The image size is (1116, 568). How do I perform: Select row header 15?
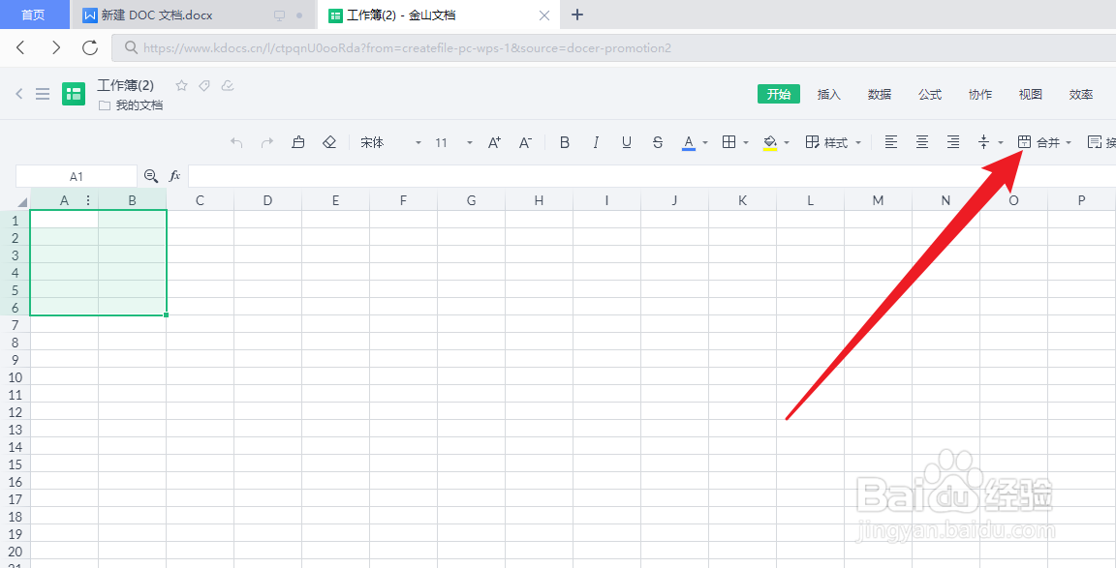[15, 464]
